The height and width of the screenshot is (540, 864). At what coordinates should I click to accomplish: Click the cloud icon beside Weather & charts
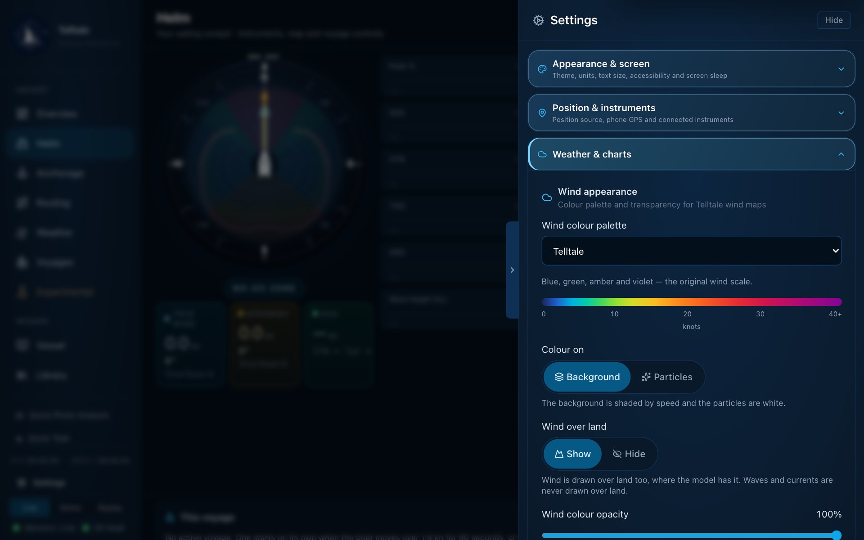click(x=542, y=154)
